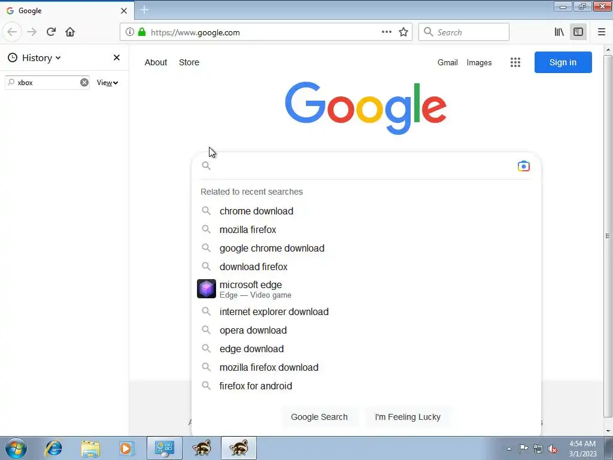Clear the xbox history search text
Image resolution: width=613 pixels, height=460 pixels.
84,83
